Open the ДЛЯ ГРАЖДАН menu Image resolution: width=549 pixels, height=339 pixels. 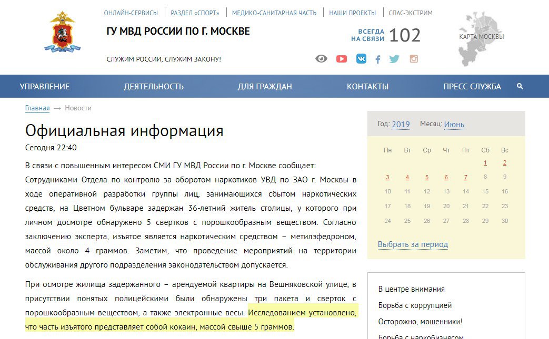[x=265, y=86]
